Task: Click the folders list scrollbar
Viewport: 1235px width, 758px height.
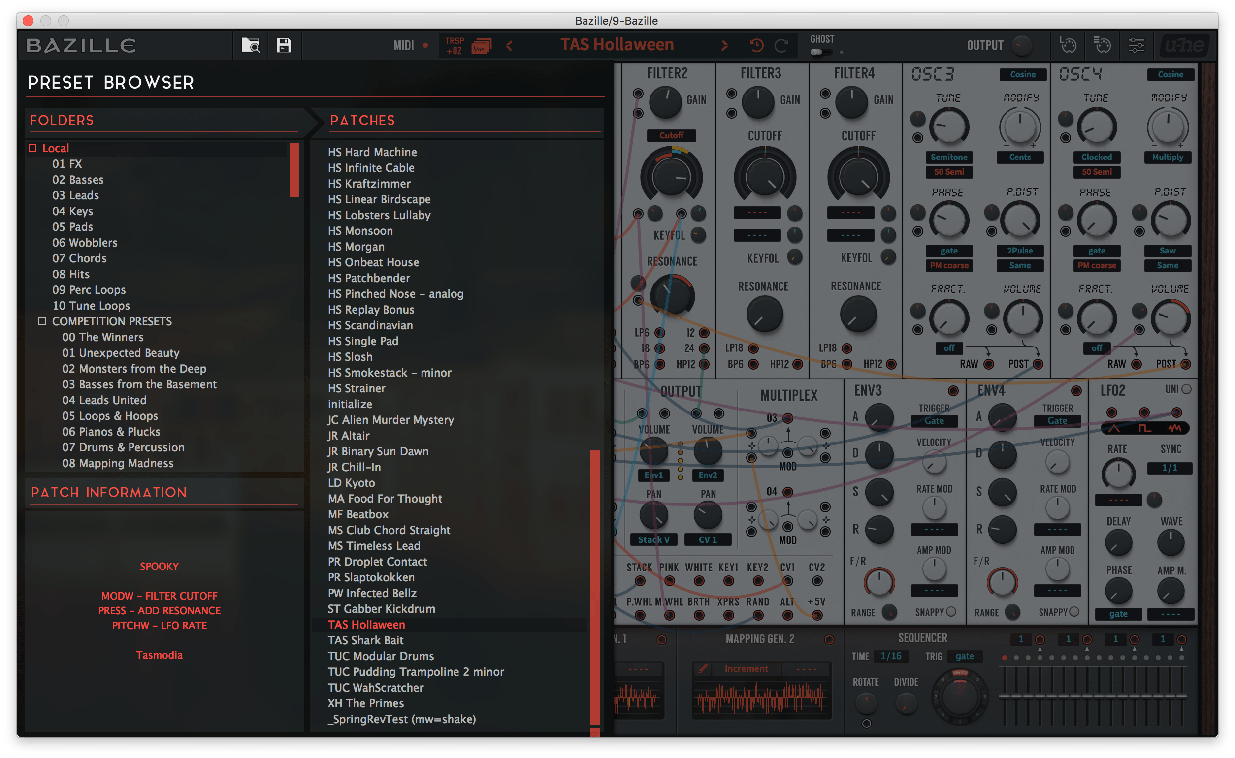Action: [x=294, y=169]
